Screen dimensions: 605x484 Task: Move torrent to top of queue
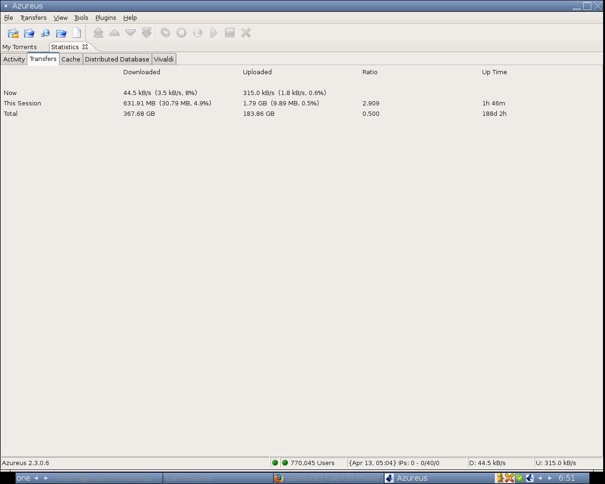[98, 33]
